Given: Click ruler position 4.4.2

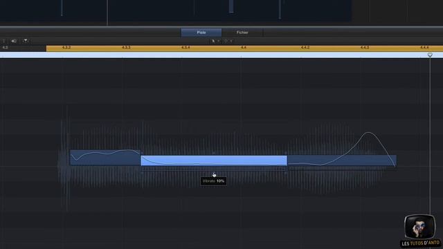Looking at the screenshot, I should point(305,48).
